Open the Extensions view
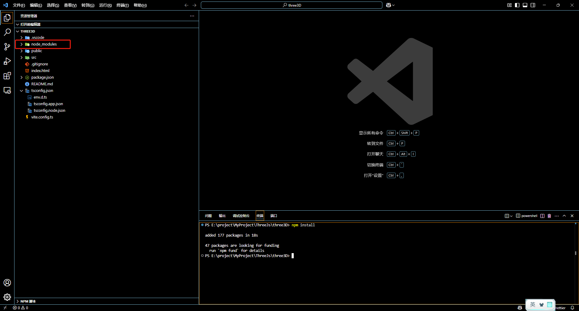 [7, 76]
